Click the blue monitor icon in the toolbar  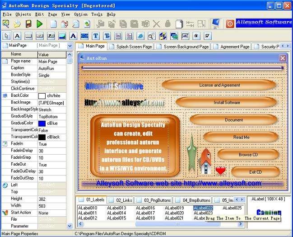coord(216,24)
